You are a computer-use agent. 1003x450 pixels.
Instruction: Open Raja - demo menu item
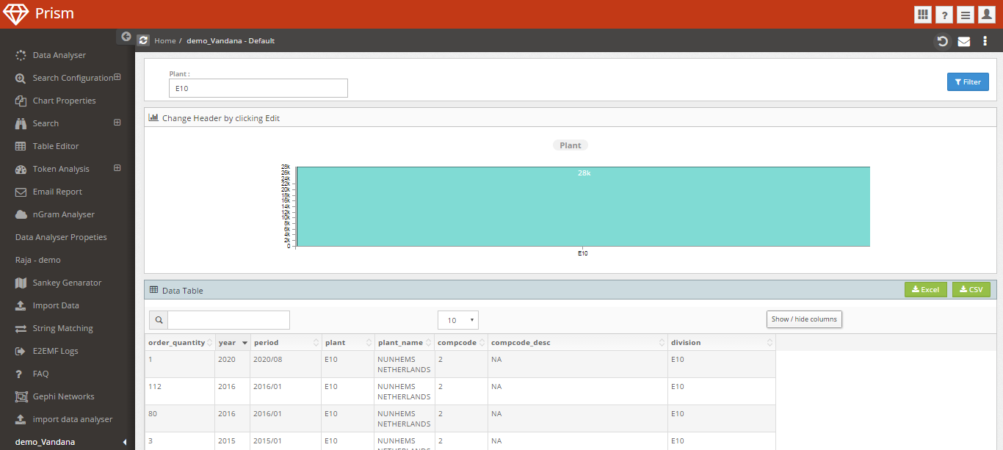[38, 260]
